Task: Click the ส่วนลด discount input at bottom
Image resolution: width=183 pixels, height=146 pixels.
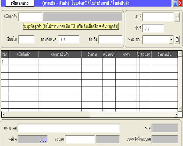Action: pos(80,139)
